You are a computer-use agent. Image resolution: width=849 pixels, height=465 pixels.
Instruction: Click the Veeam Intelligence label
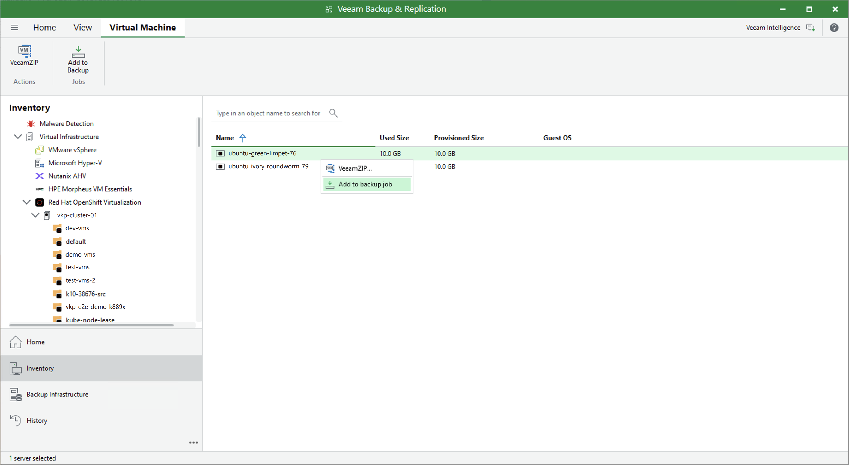point(773,27)
